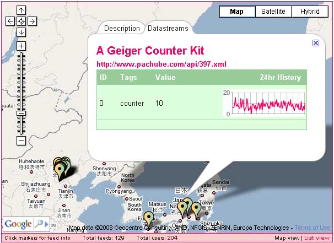The height and width of the screenshot is (243, 334).
Task: Switch to the Description tab
Action: (122, 28)
